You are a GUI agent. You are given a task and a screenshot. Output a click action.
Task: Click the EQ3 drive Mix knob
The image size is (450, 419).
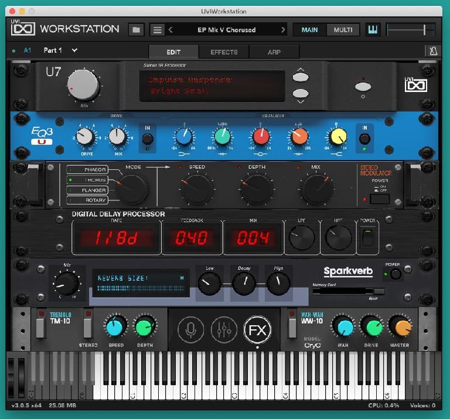[117, 137]
